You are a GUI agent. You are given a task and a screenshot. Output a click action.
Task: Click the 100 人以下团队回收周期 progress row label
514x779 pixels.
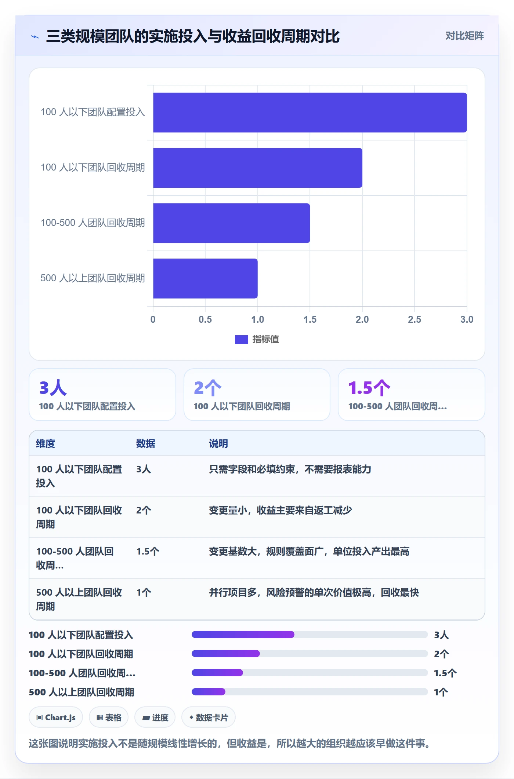click(x=81, y=654)
